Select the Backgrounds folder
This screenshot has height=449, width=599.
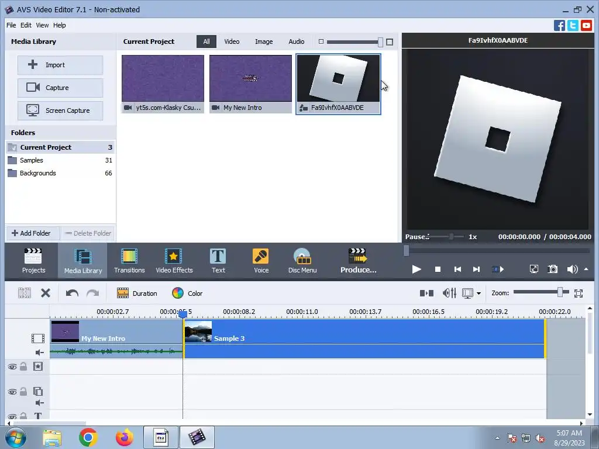click(60, 173)
